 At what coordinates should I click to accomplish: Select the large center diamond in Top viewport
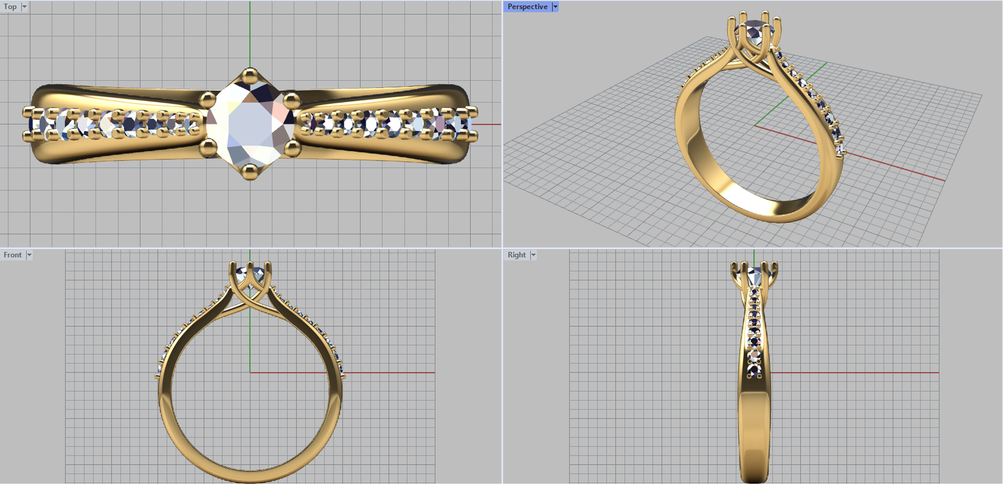point(250,124)
